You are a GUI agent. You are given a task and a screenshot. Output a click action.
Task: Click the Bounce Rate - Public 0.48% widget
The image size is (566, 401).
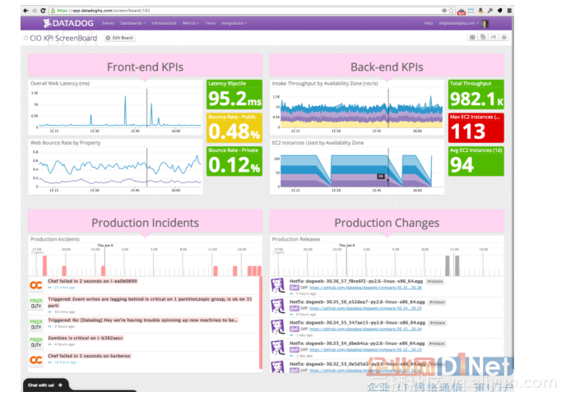pos(234,127)
